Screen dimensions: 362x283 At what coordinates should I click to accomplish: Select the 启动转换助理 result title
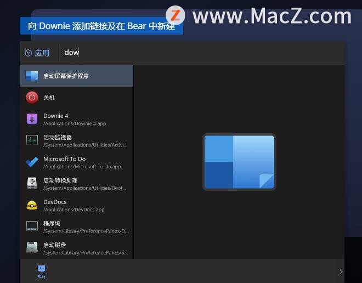[60, 180]
